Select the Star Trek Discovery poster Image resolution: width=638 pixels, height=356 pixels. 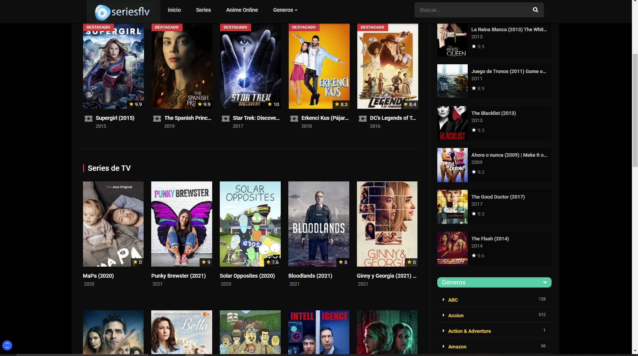coord(251,66)
